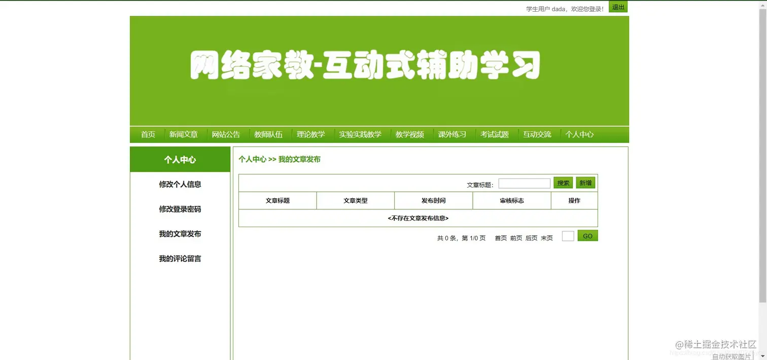767x360 pixels.
Task: Open the 教师队伍 menu item
Action: pyautogui.click(x=268, y=134)
